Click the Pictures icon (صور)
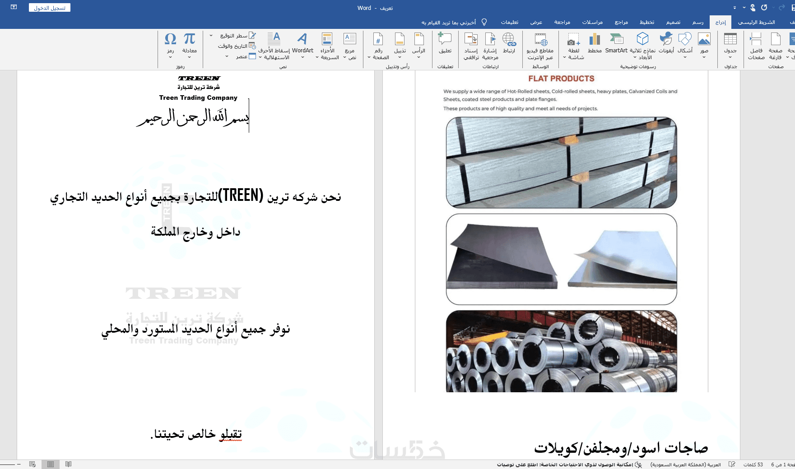Screen dimensions: 795x469 (704, 39)
